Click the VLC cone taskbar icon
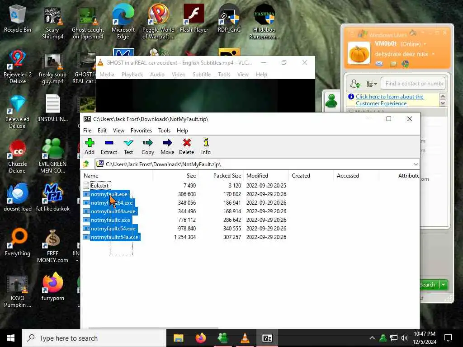This screenshot has width=463, height=347. tap(245, 338)
